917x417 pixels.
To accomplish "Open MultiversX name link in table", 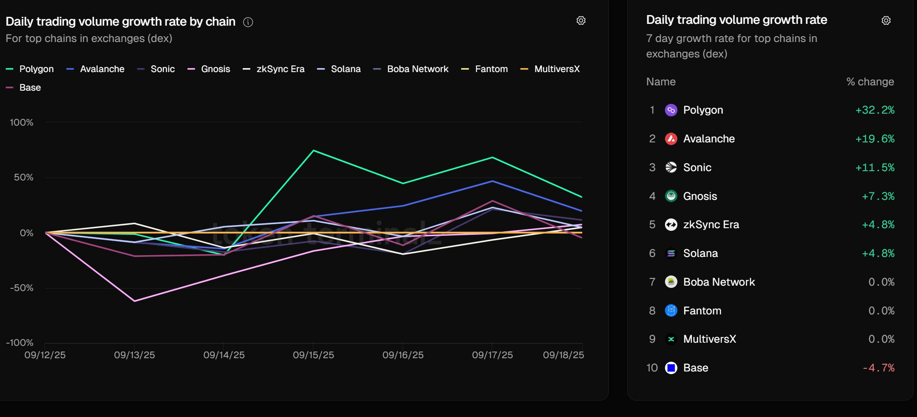I will (710, 339).
